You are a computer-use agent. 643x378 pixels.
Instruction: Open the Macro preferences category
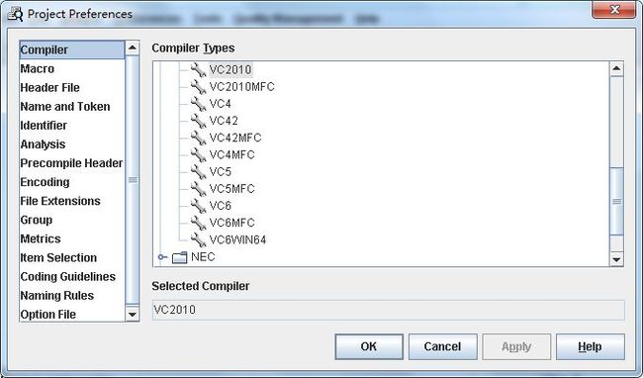coord(38,68)
